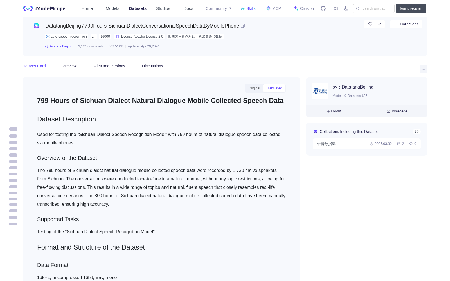Click the plus icon beside Follow
Viewport: 450px width, 281px height.
tap(328, 111)
